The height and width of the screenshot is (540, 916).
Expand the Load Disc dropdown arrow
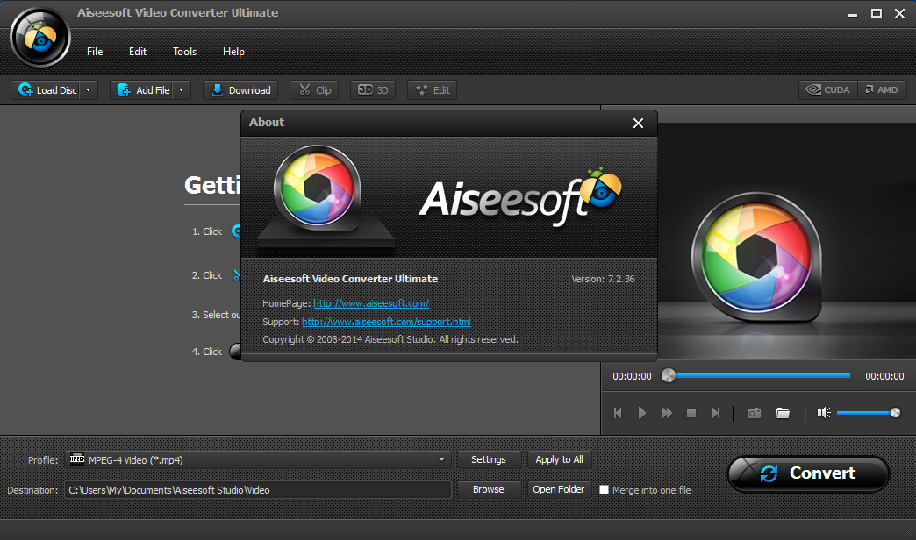pos(89,90)
